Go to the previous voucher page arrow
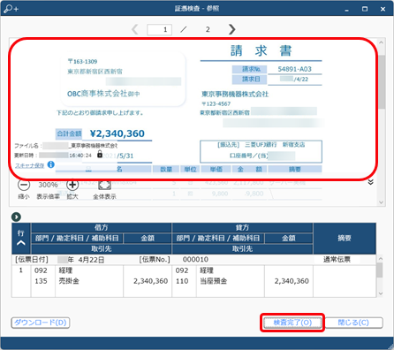Image resolution: width=394 pixels, height=350 pixels. (x=135, y=29)
